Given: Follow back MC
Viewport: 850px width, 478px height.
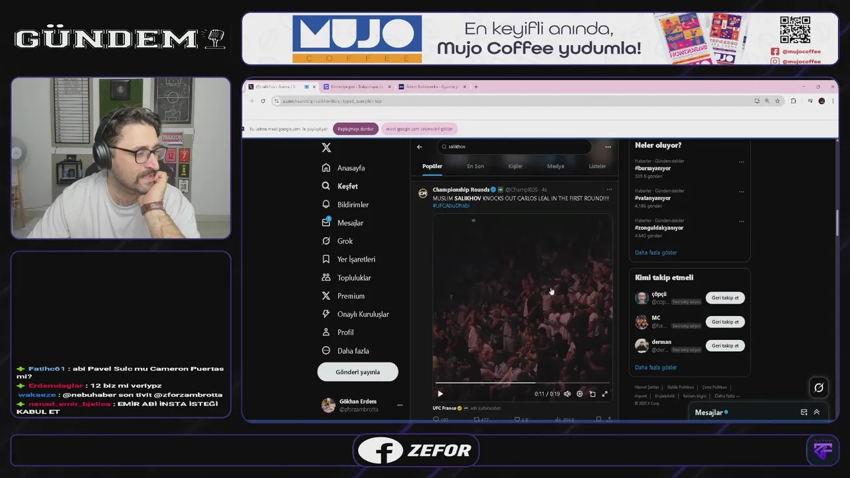Looking at the screenshot, I should tap(725, 322).
